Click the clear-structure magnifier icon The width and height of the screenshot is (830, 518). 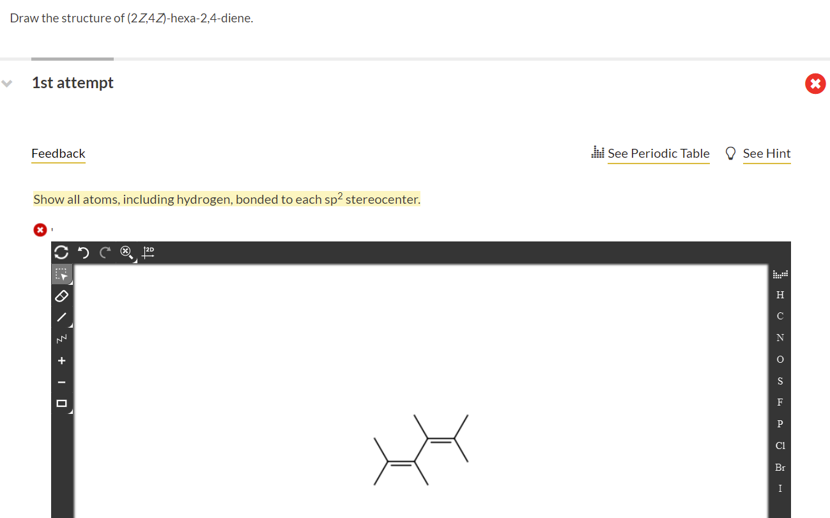point(126,252)
